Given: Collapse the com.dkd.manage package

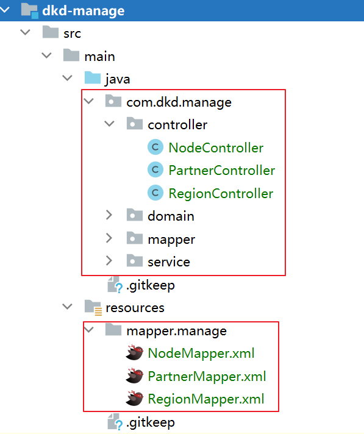Looking at the screenshot, I should (x=88, y=101).
